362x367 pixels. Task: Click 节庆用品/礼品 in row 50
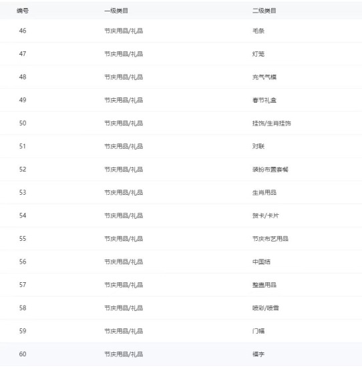coord(124,123)
